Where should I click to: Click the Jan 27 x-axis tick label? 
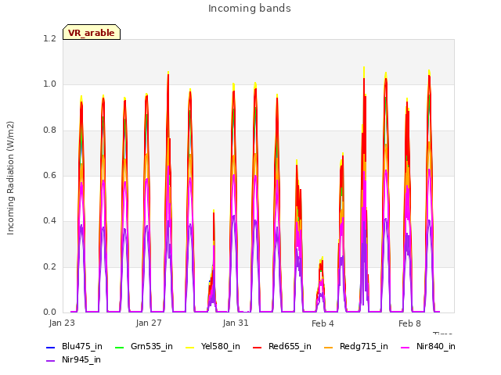tap(149, 323)
